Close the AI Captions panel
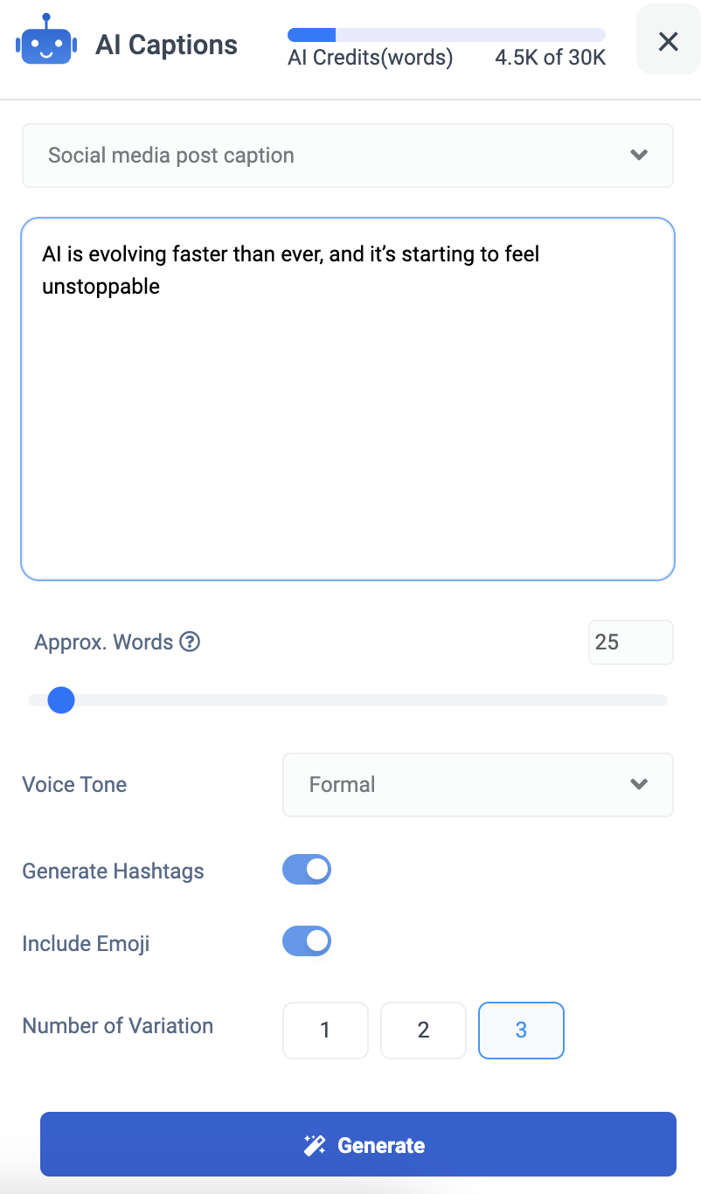 [668, 41]
